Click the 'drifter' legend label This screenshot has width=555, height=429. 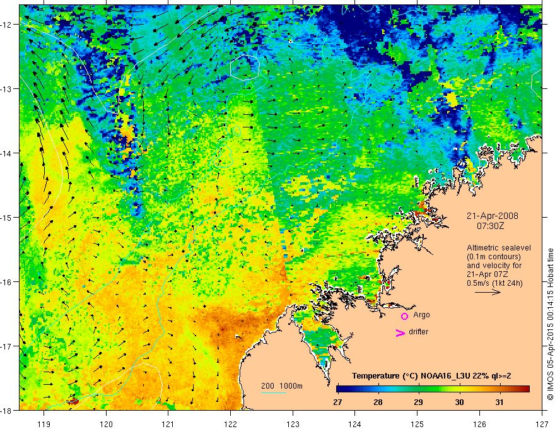click(x=418, y=332)
